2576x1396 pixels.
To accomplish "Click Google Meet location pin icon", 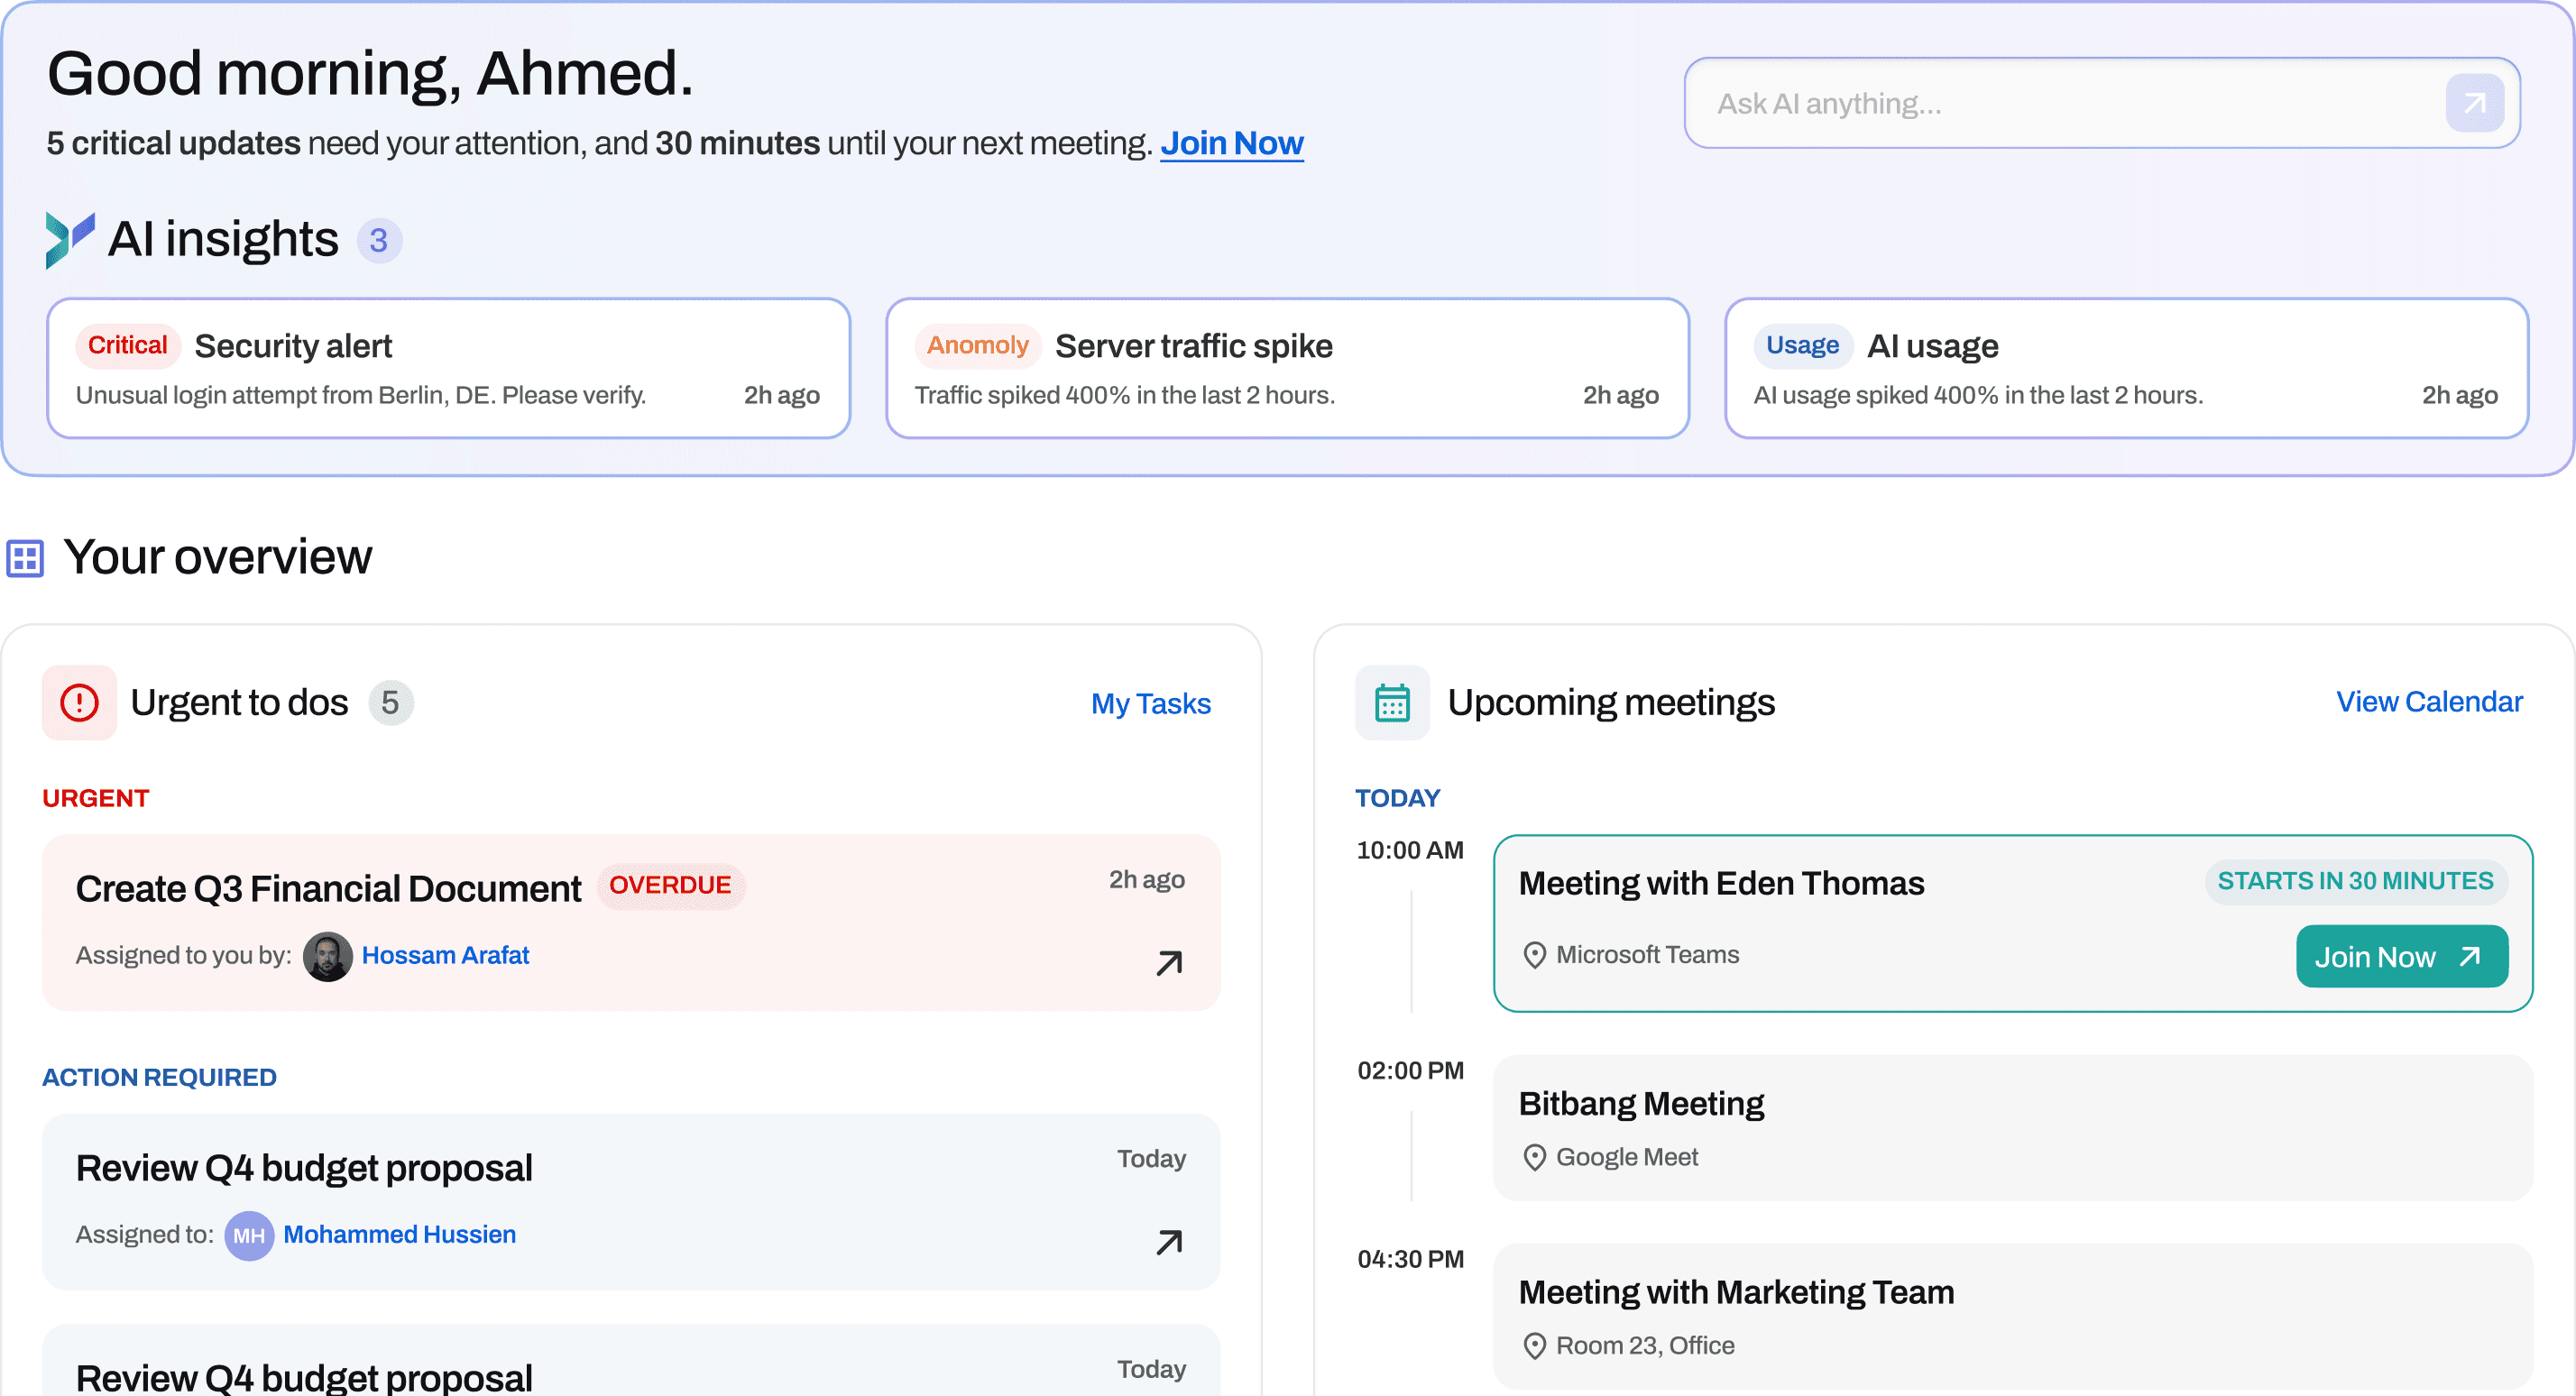I will 1534,1157.
